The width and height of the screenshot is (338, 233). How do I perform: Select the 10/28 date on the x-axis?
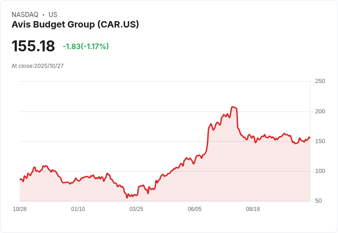(20, 209)
